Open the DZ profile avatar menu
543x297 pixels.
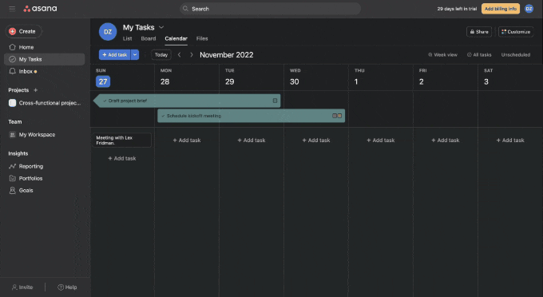[x=529, y=9]
